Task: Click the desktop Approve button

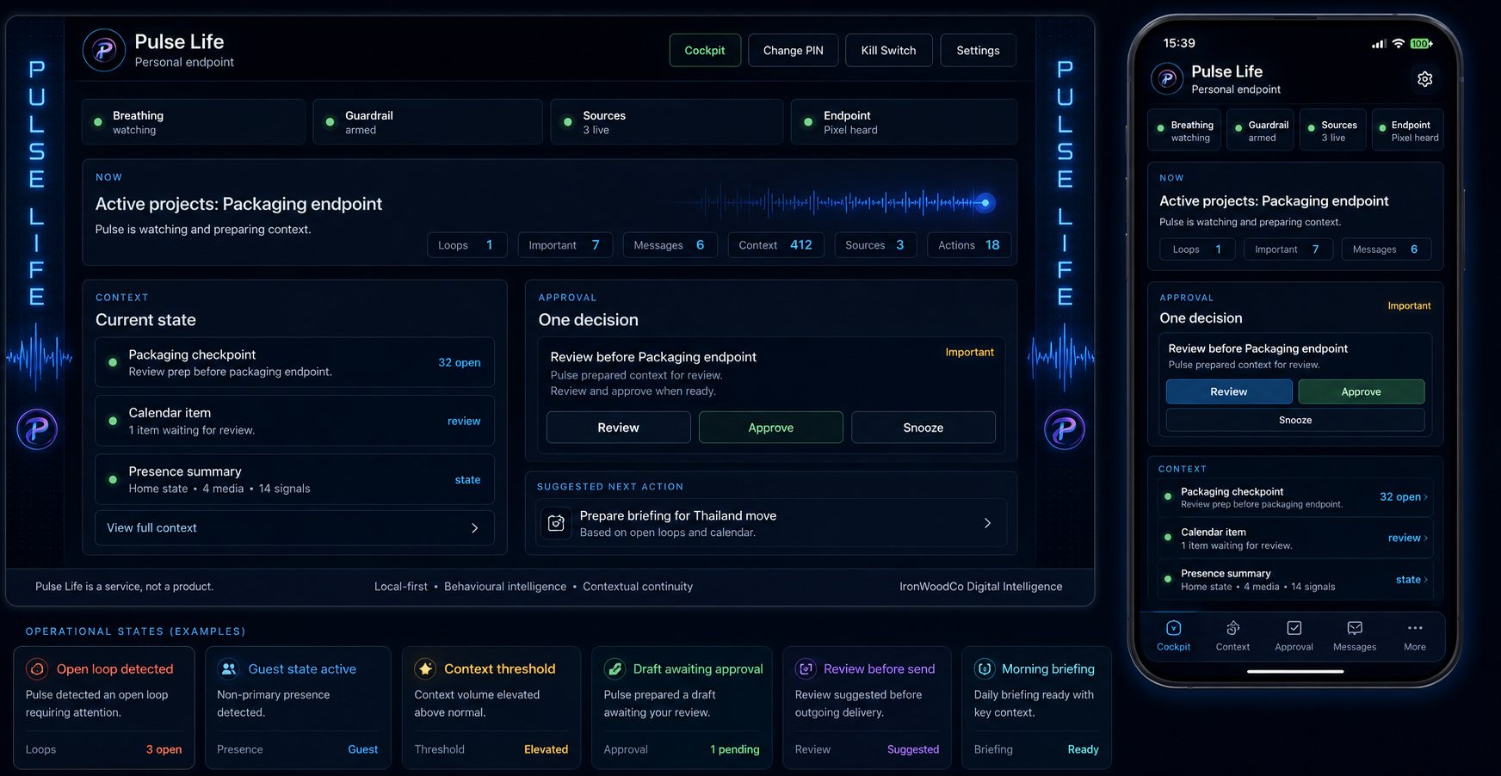Action: tap(771, 428)
